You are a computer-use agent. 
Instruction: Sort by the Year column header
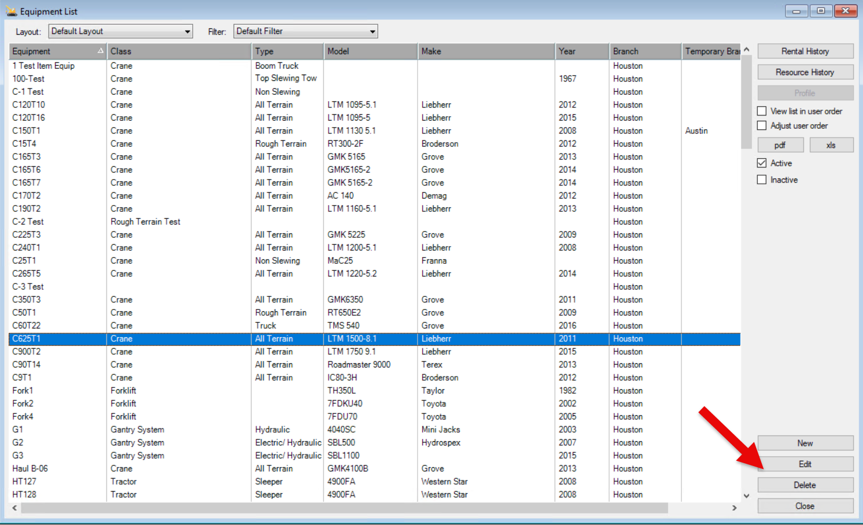coord(582,51)
